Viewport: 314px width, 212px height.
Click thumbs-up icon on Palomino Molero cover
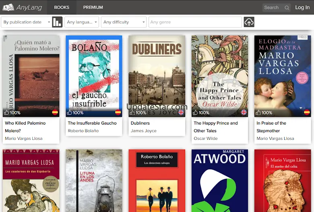pyautogui.click(x=6, y=113)
